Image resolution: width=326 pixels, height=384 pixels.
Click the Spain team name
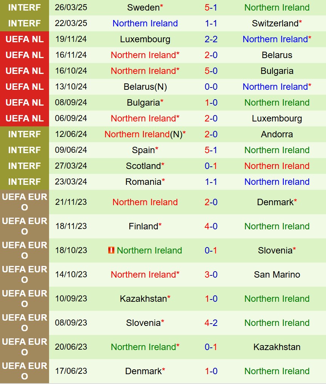tap(143, 150)
